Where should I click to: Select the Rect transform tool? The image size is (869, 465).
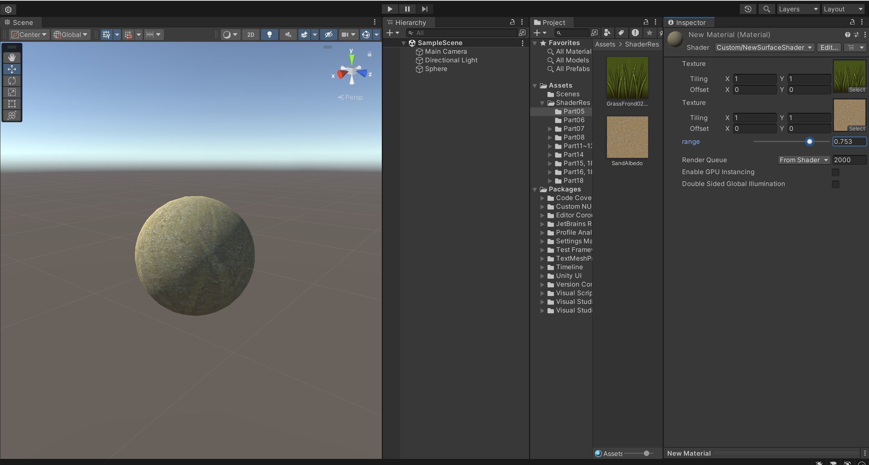[x=12, y=104]
